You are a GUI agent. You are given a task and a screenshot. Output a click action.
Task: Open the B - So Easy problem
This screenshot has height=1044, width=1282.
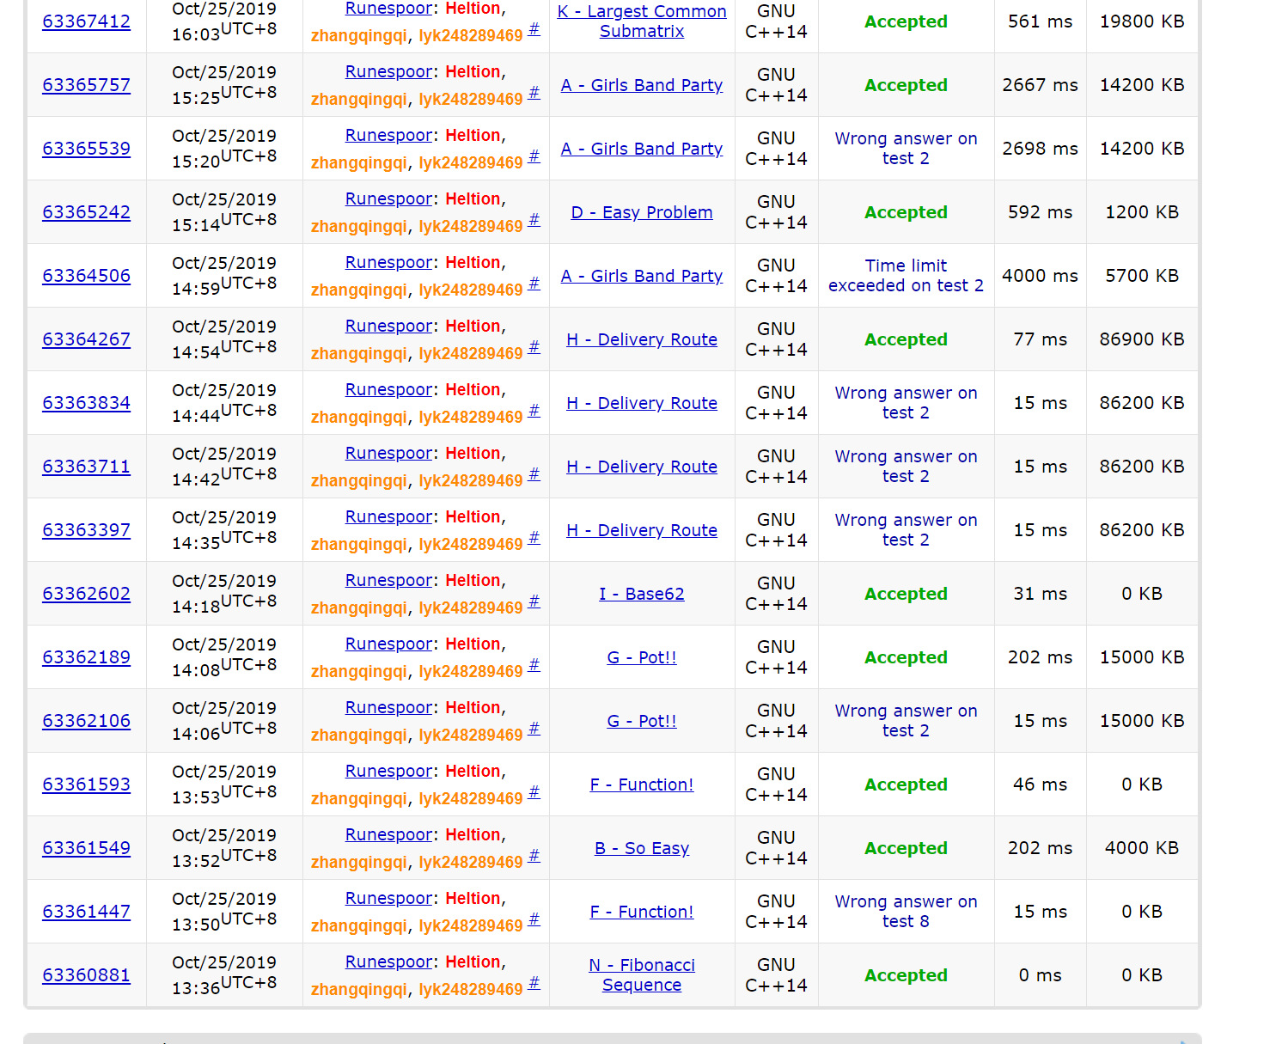pos(641,848)
